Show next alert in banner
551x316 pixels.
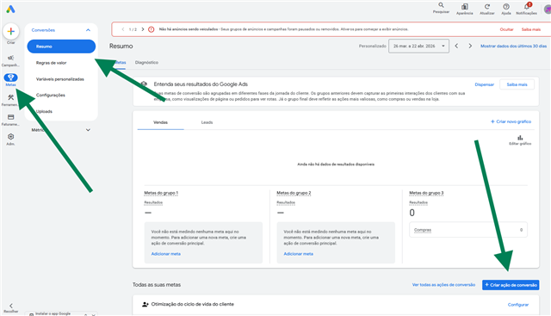(143, 29)
